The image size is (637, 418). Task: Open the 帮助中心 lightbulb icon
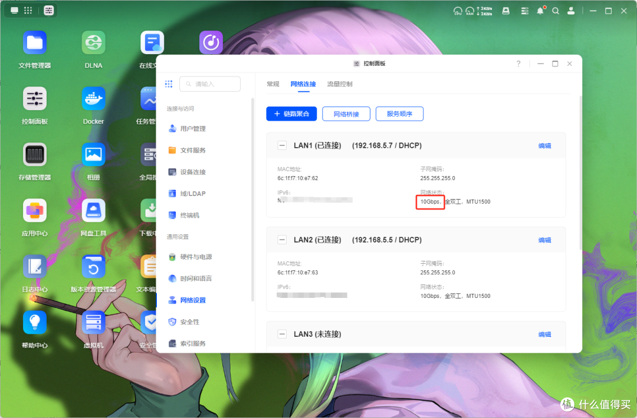35,322
